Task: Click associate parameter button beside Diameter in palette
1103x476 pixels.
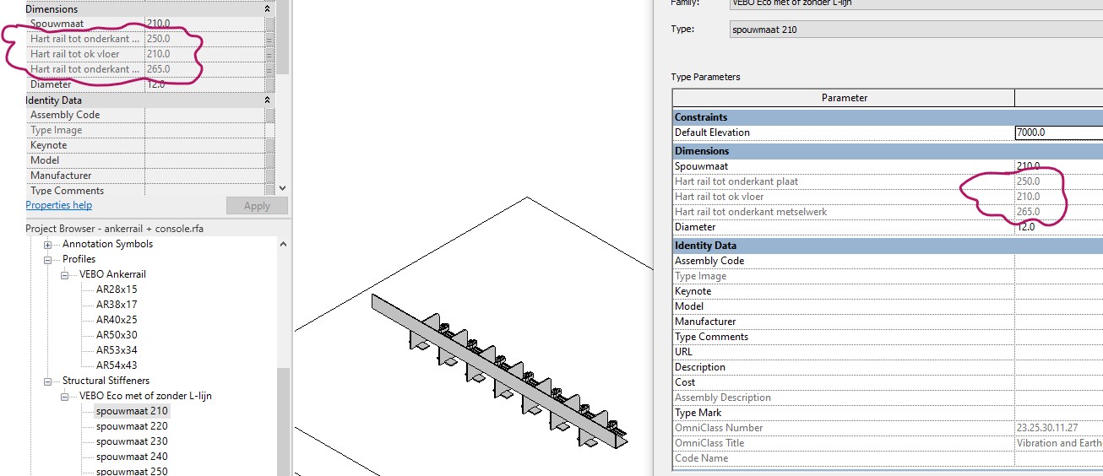Action: [270, 84]
